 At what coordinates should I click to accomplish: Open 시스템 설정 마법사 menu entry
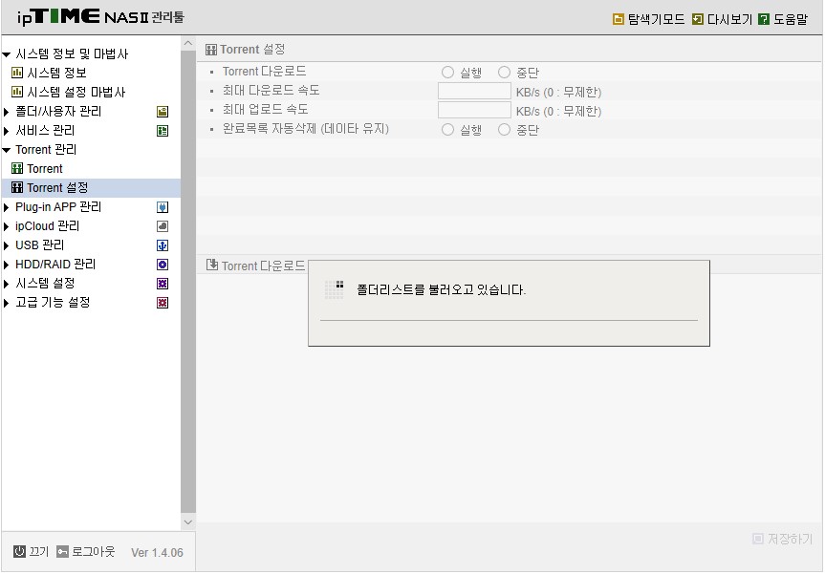point(76,92)
